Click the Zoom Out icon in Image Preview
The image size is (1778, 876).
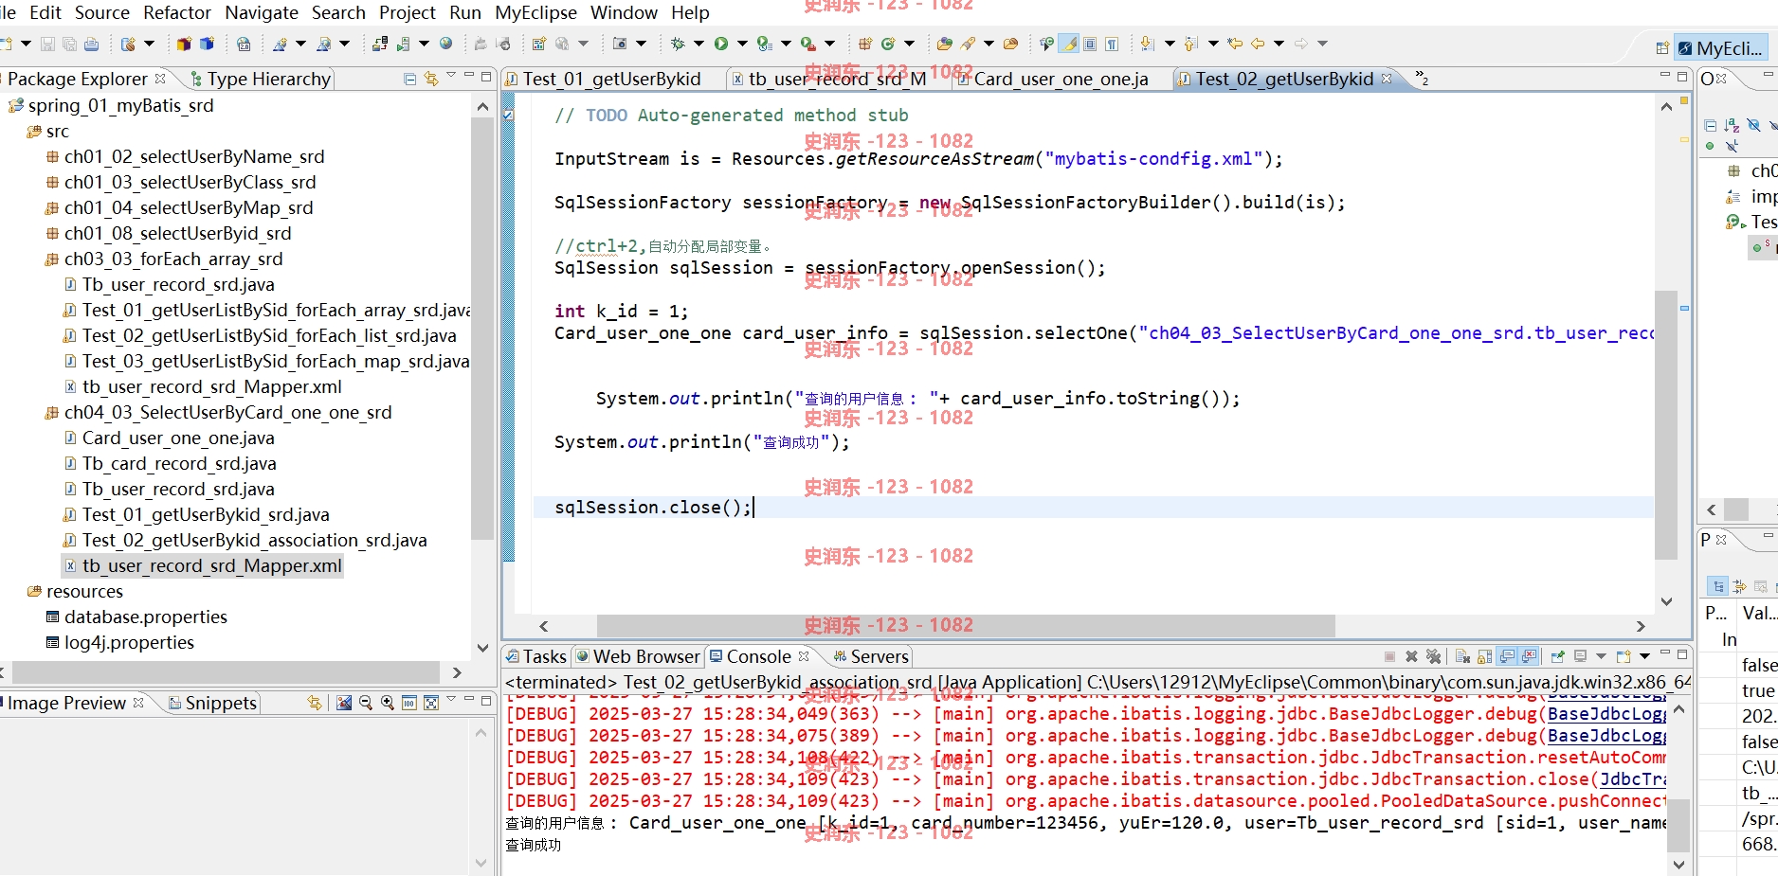[x=366, y=703]
